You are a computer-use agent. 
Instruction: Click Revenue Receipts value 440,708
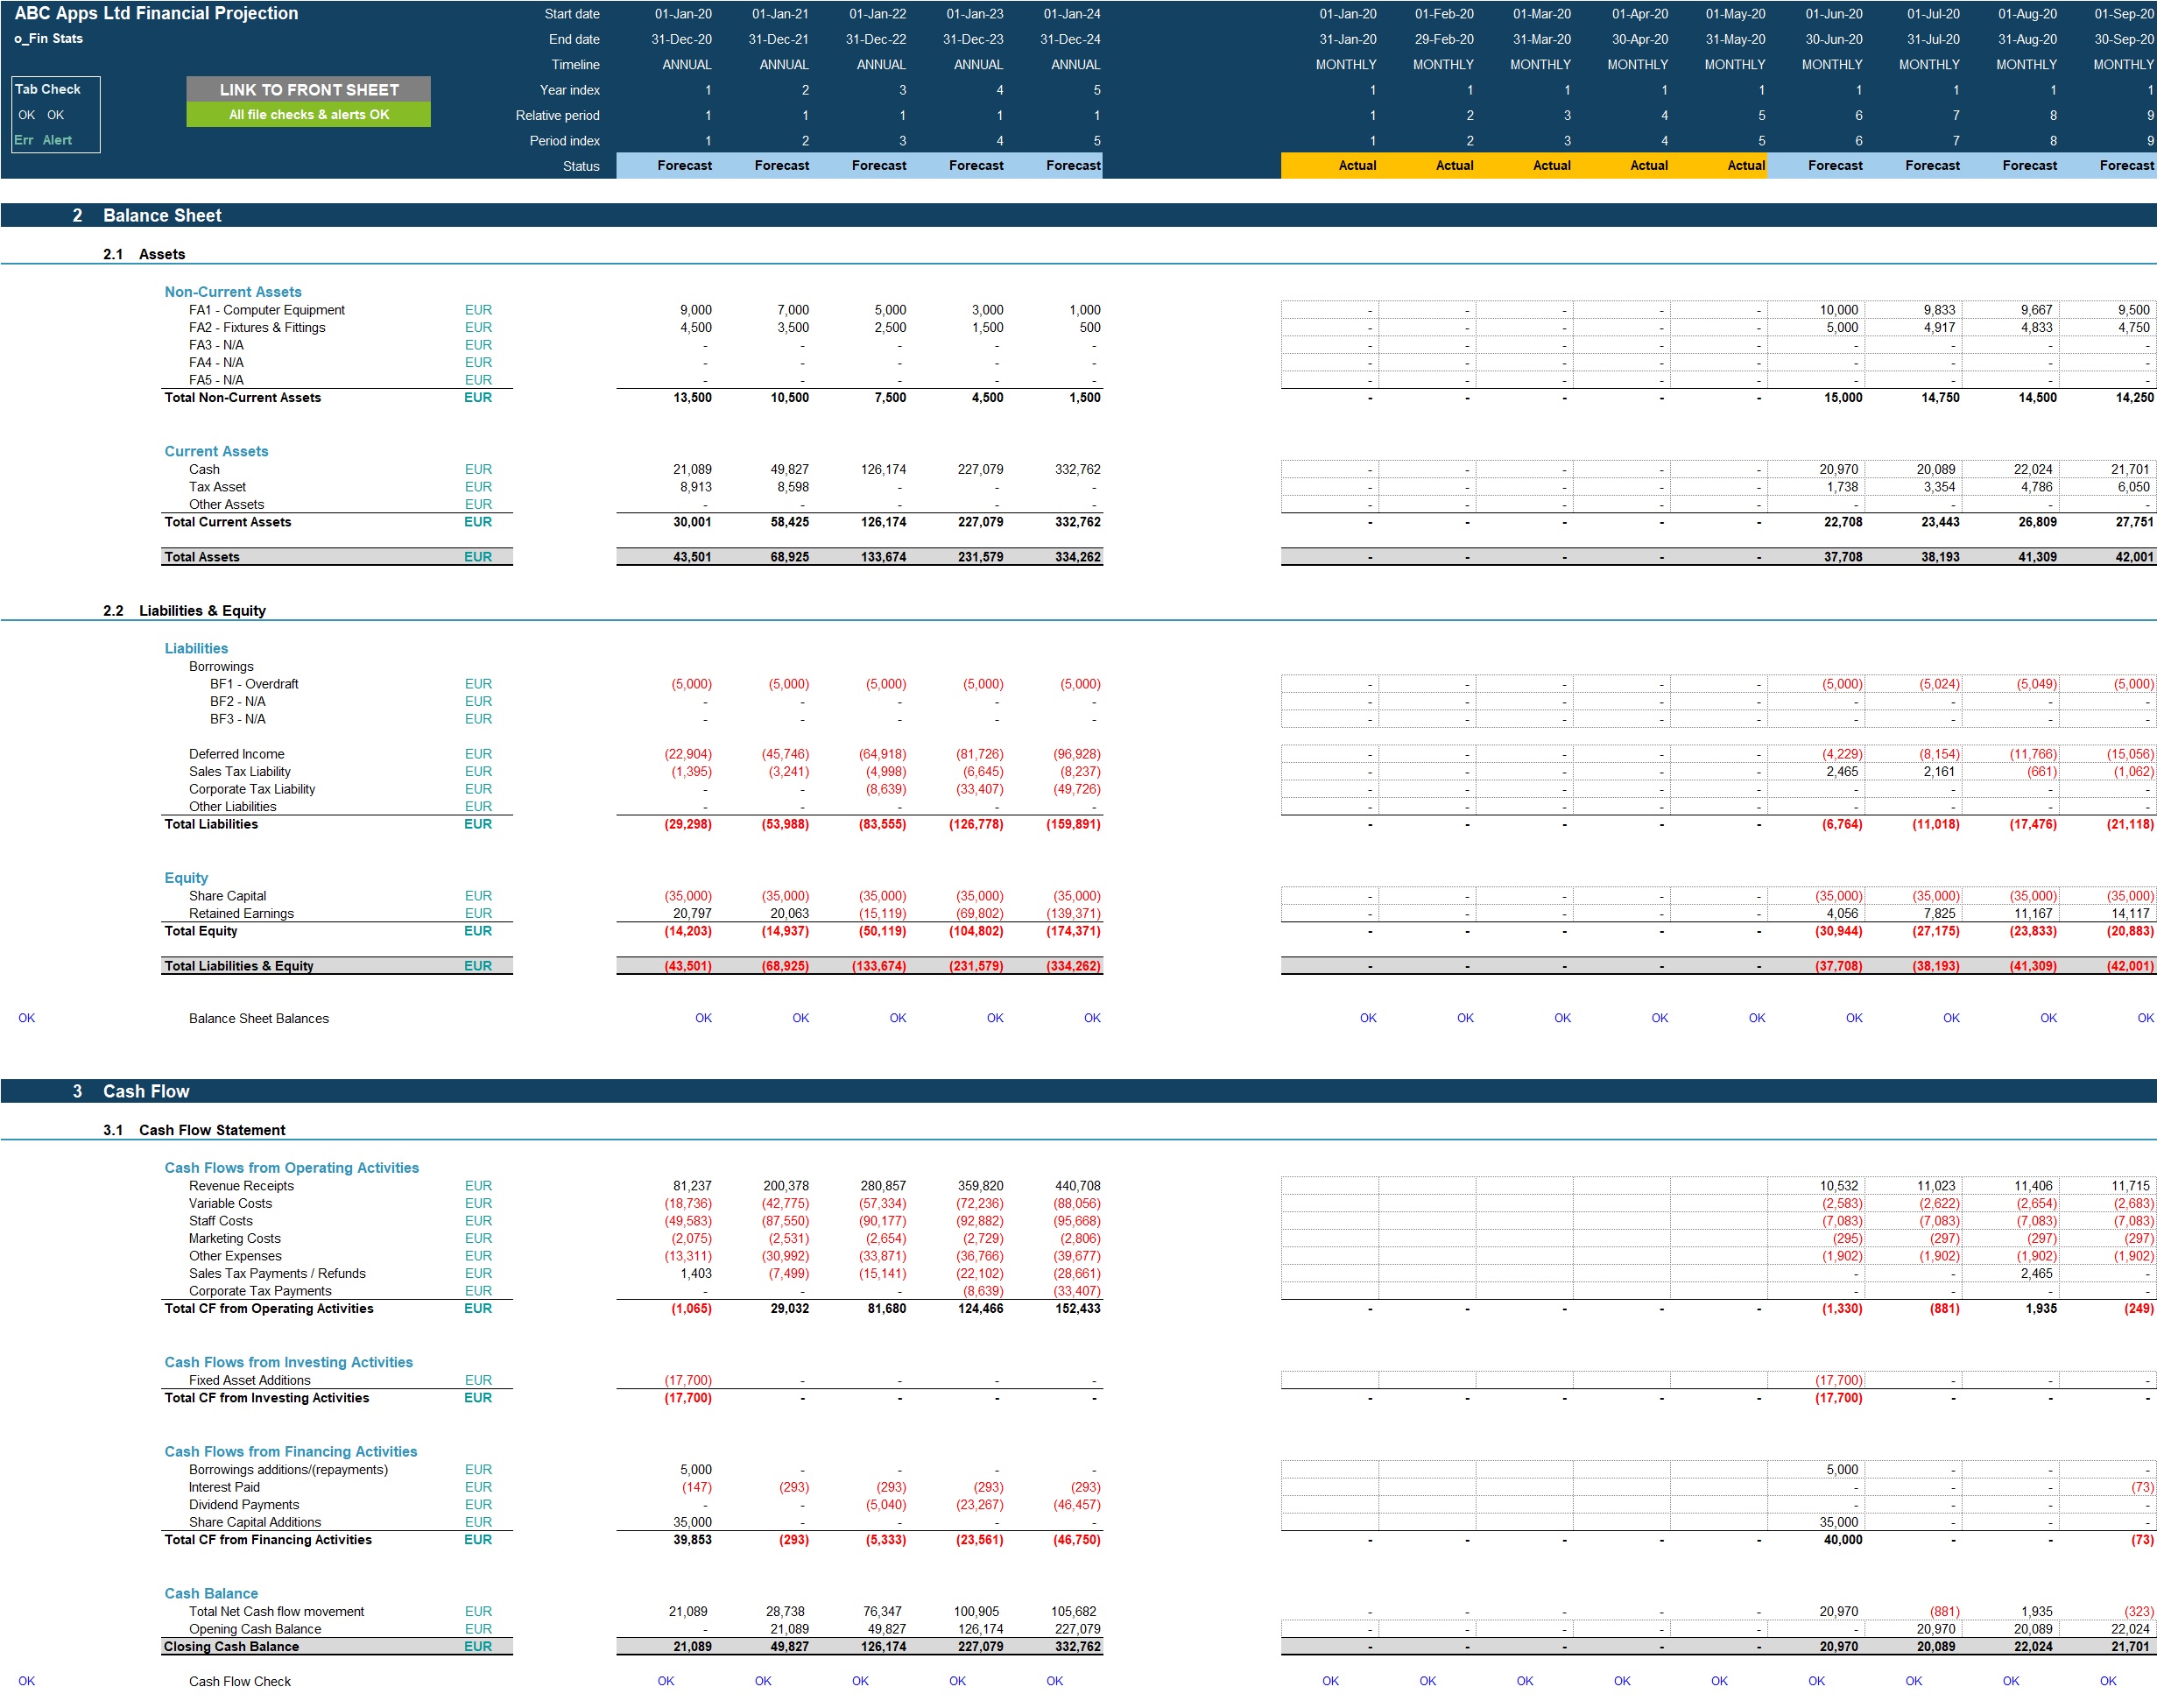[x=1077, y=1186]
